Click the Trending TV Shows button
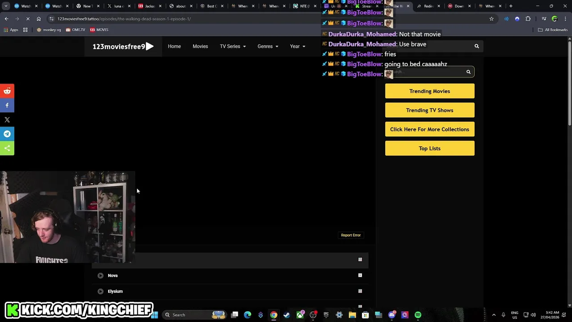Screen dimensions: 572x322 point(429,110)
